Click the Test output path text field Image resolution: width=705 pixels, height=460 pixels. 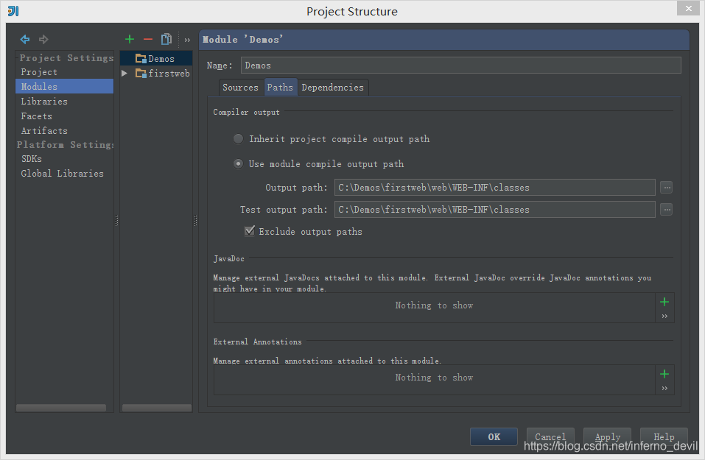click(x=494, y=209)
